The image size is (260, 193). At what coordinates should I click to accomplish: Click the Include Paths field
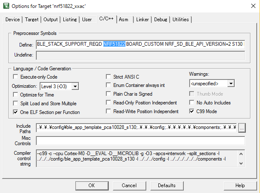(x=136, y=128)
